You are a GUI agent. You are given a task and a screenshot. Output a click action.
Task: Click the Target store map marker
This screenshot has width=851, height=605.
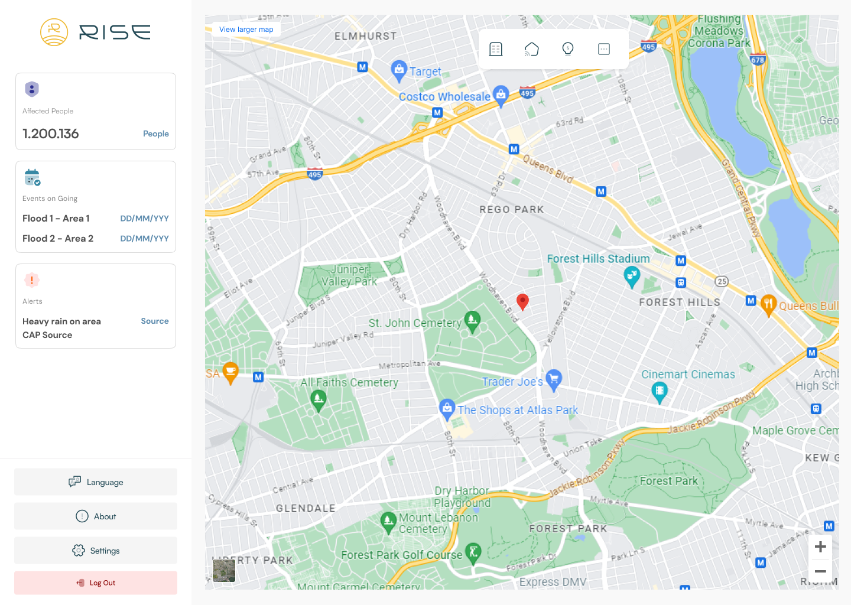(x=399, y=70)
